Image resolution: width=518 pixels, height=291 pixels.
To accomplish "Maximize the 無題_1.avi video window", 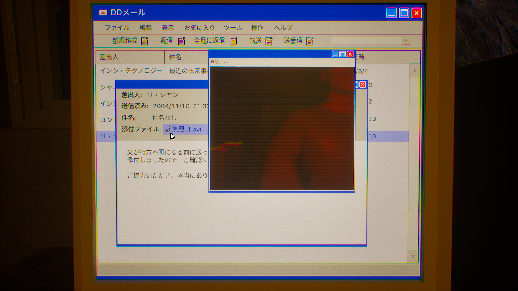I will 343,54.
